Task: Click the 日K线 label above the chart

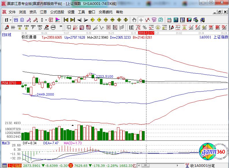Action: (x=7, y=35)
